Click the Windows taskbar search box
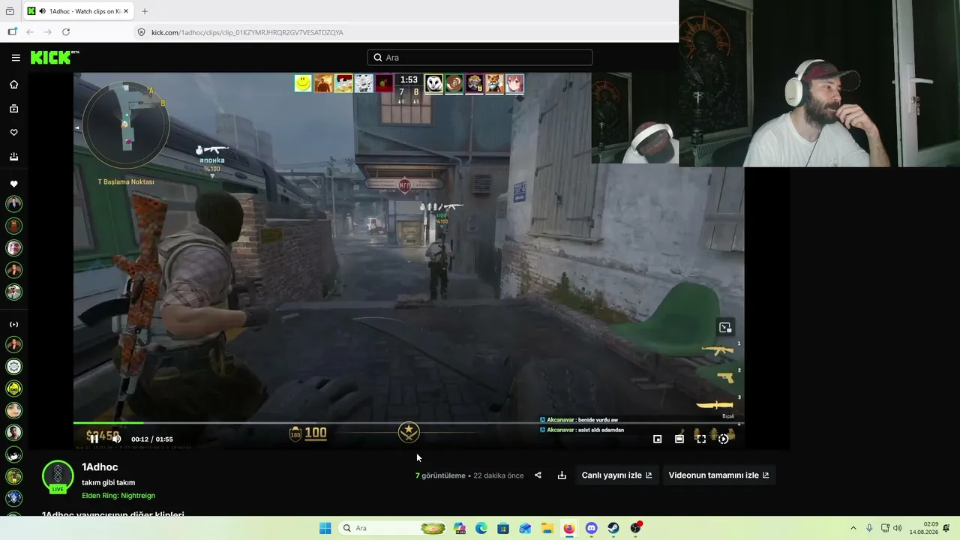Viewport: 960px width, 540px height. coord(394,528)
